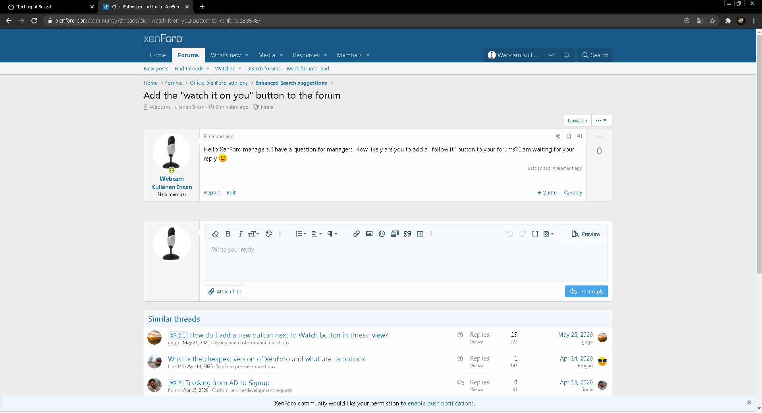Open a new browser tab
This screenshot has width=762, height=413.
tap(202, 7)
